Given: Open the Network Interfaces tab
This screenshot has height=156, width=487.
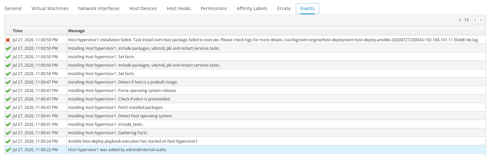Looking at the screenshot, I should pos(99,8).
